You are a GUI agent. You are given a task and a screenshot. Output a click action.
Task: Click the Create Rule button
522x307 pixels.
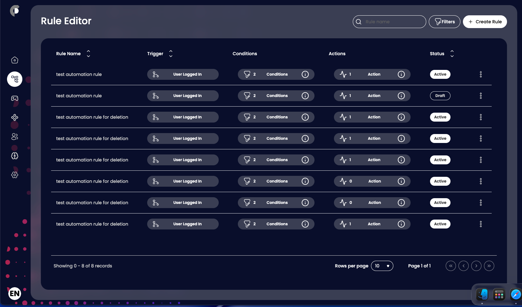(485, 21)
